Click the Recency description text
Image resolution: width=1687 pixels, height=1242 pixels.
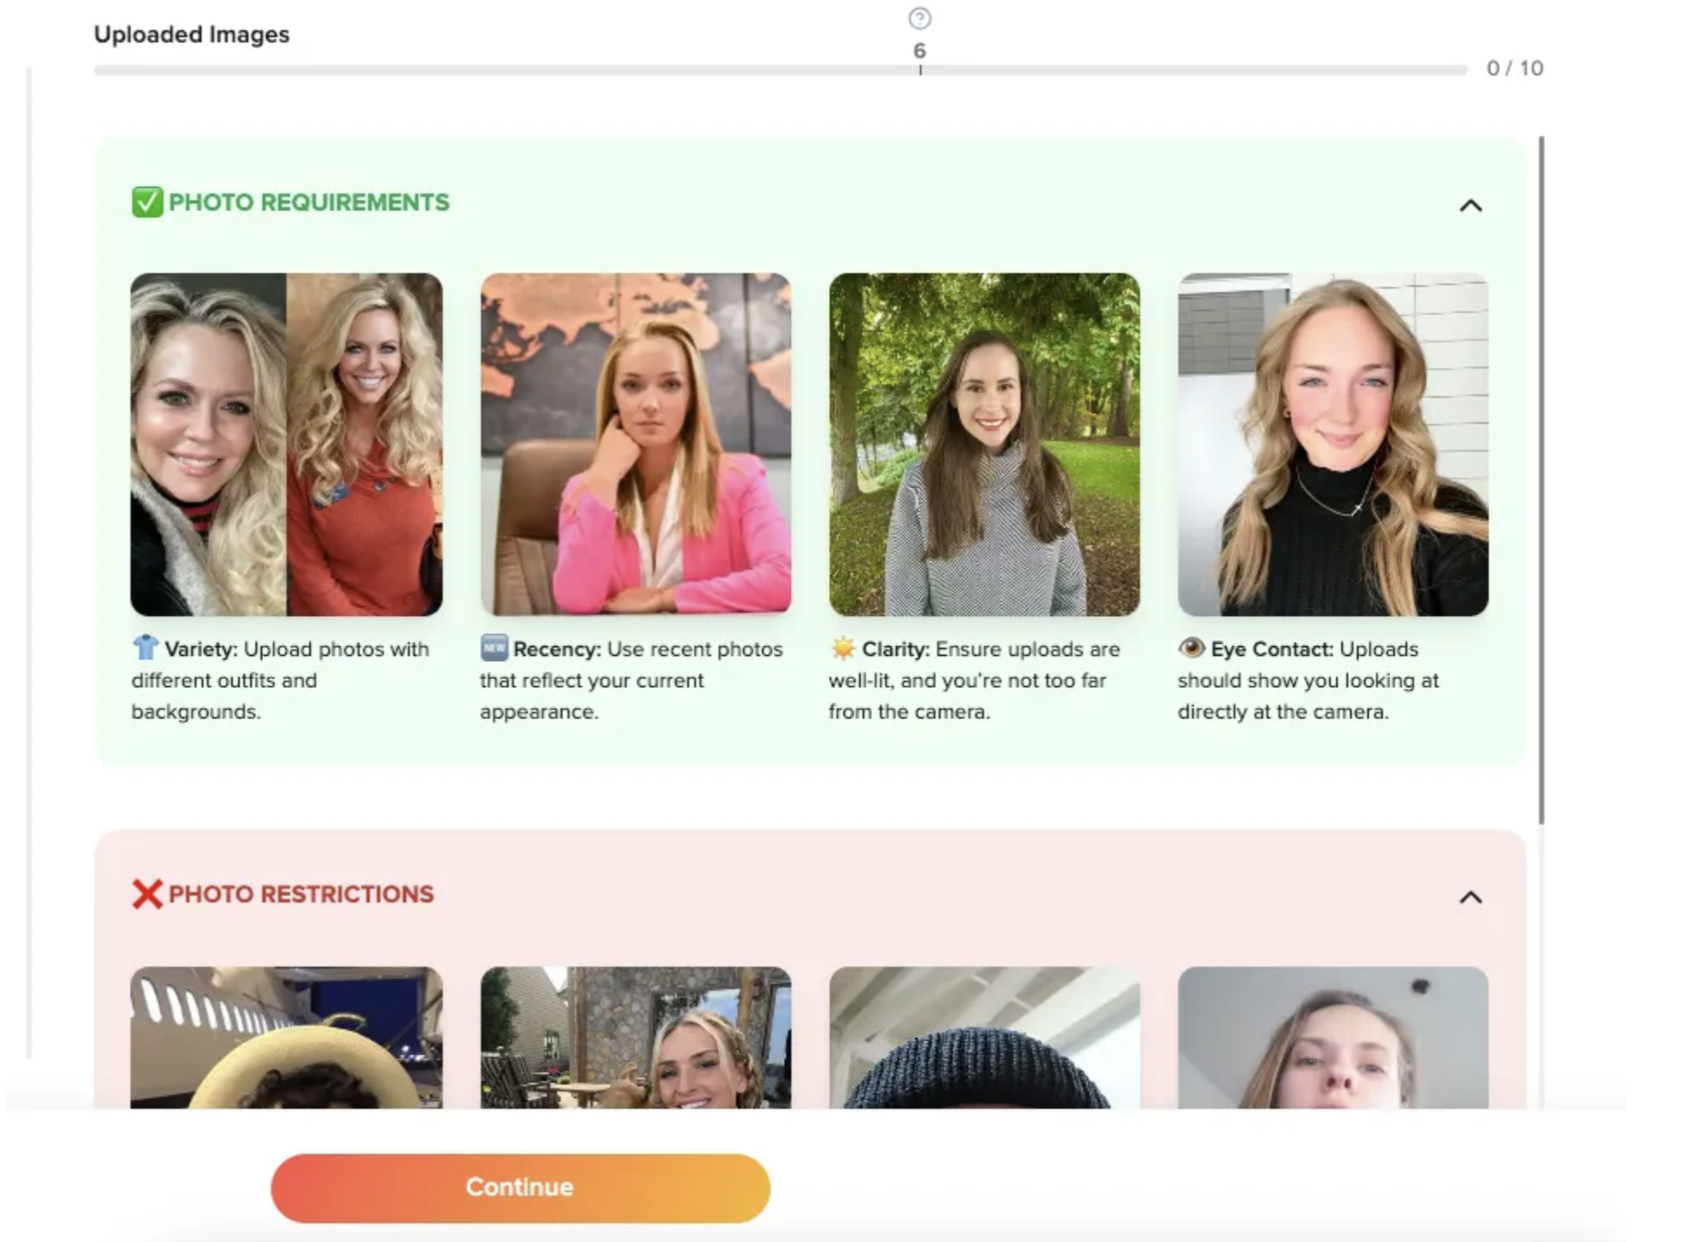[632, 680]
